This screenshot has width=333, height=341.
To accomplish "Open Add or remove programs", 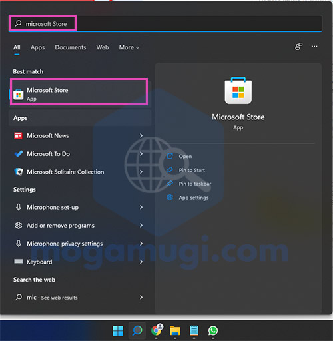I will (80, 226).
